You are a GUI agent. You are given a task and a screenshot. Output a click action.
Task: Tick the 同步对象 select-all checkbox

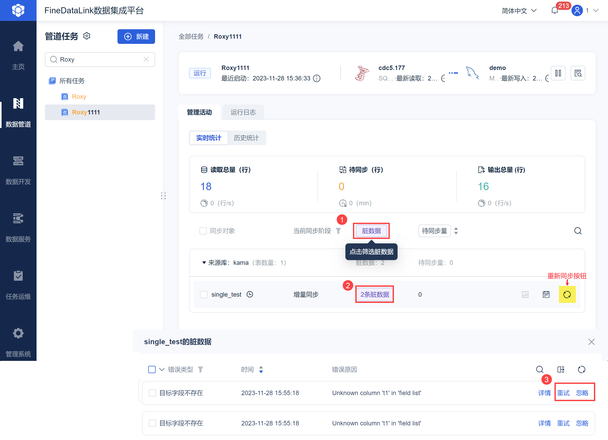point(203,231)
